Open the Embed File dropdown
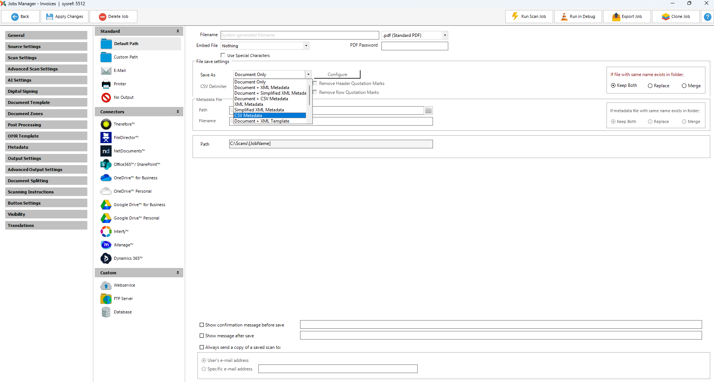The width and height of the screenshot is (714, 382). pyautogui.click(x=306, y=46)
